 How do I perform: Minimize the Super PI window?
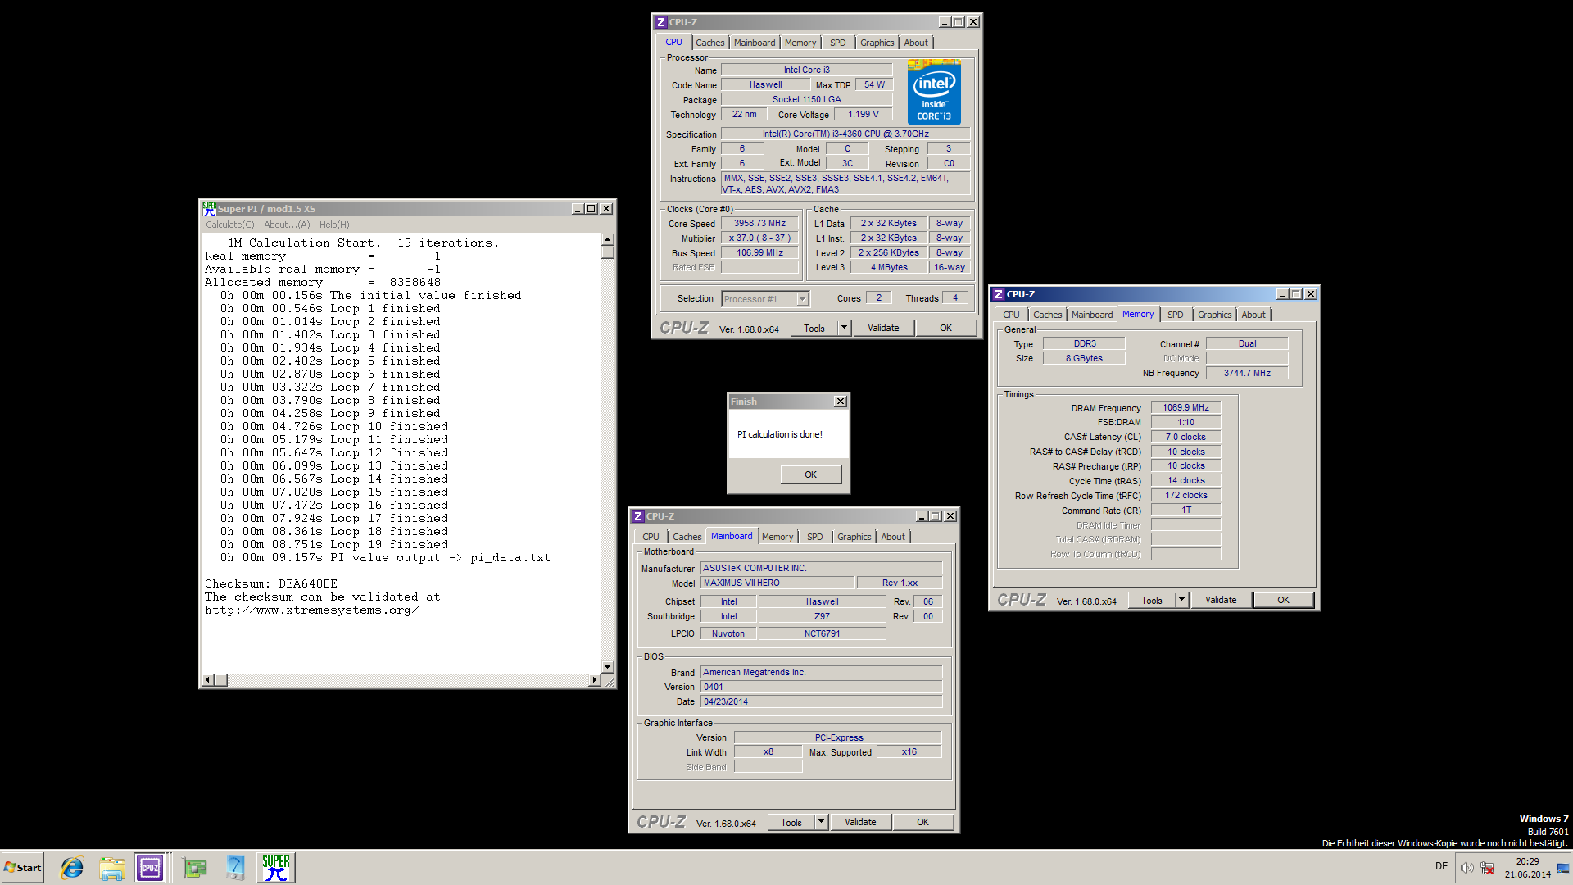coord(578,209)
